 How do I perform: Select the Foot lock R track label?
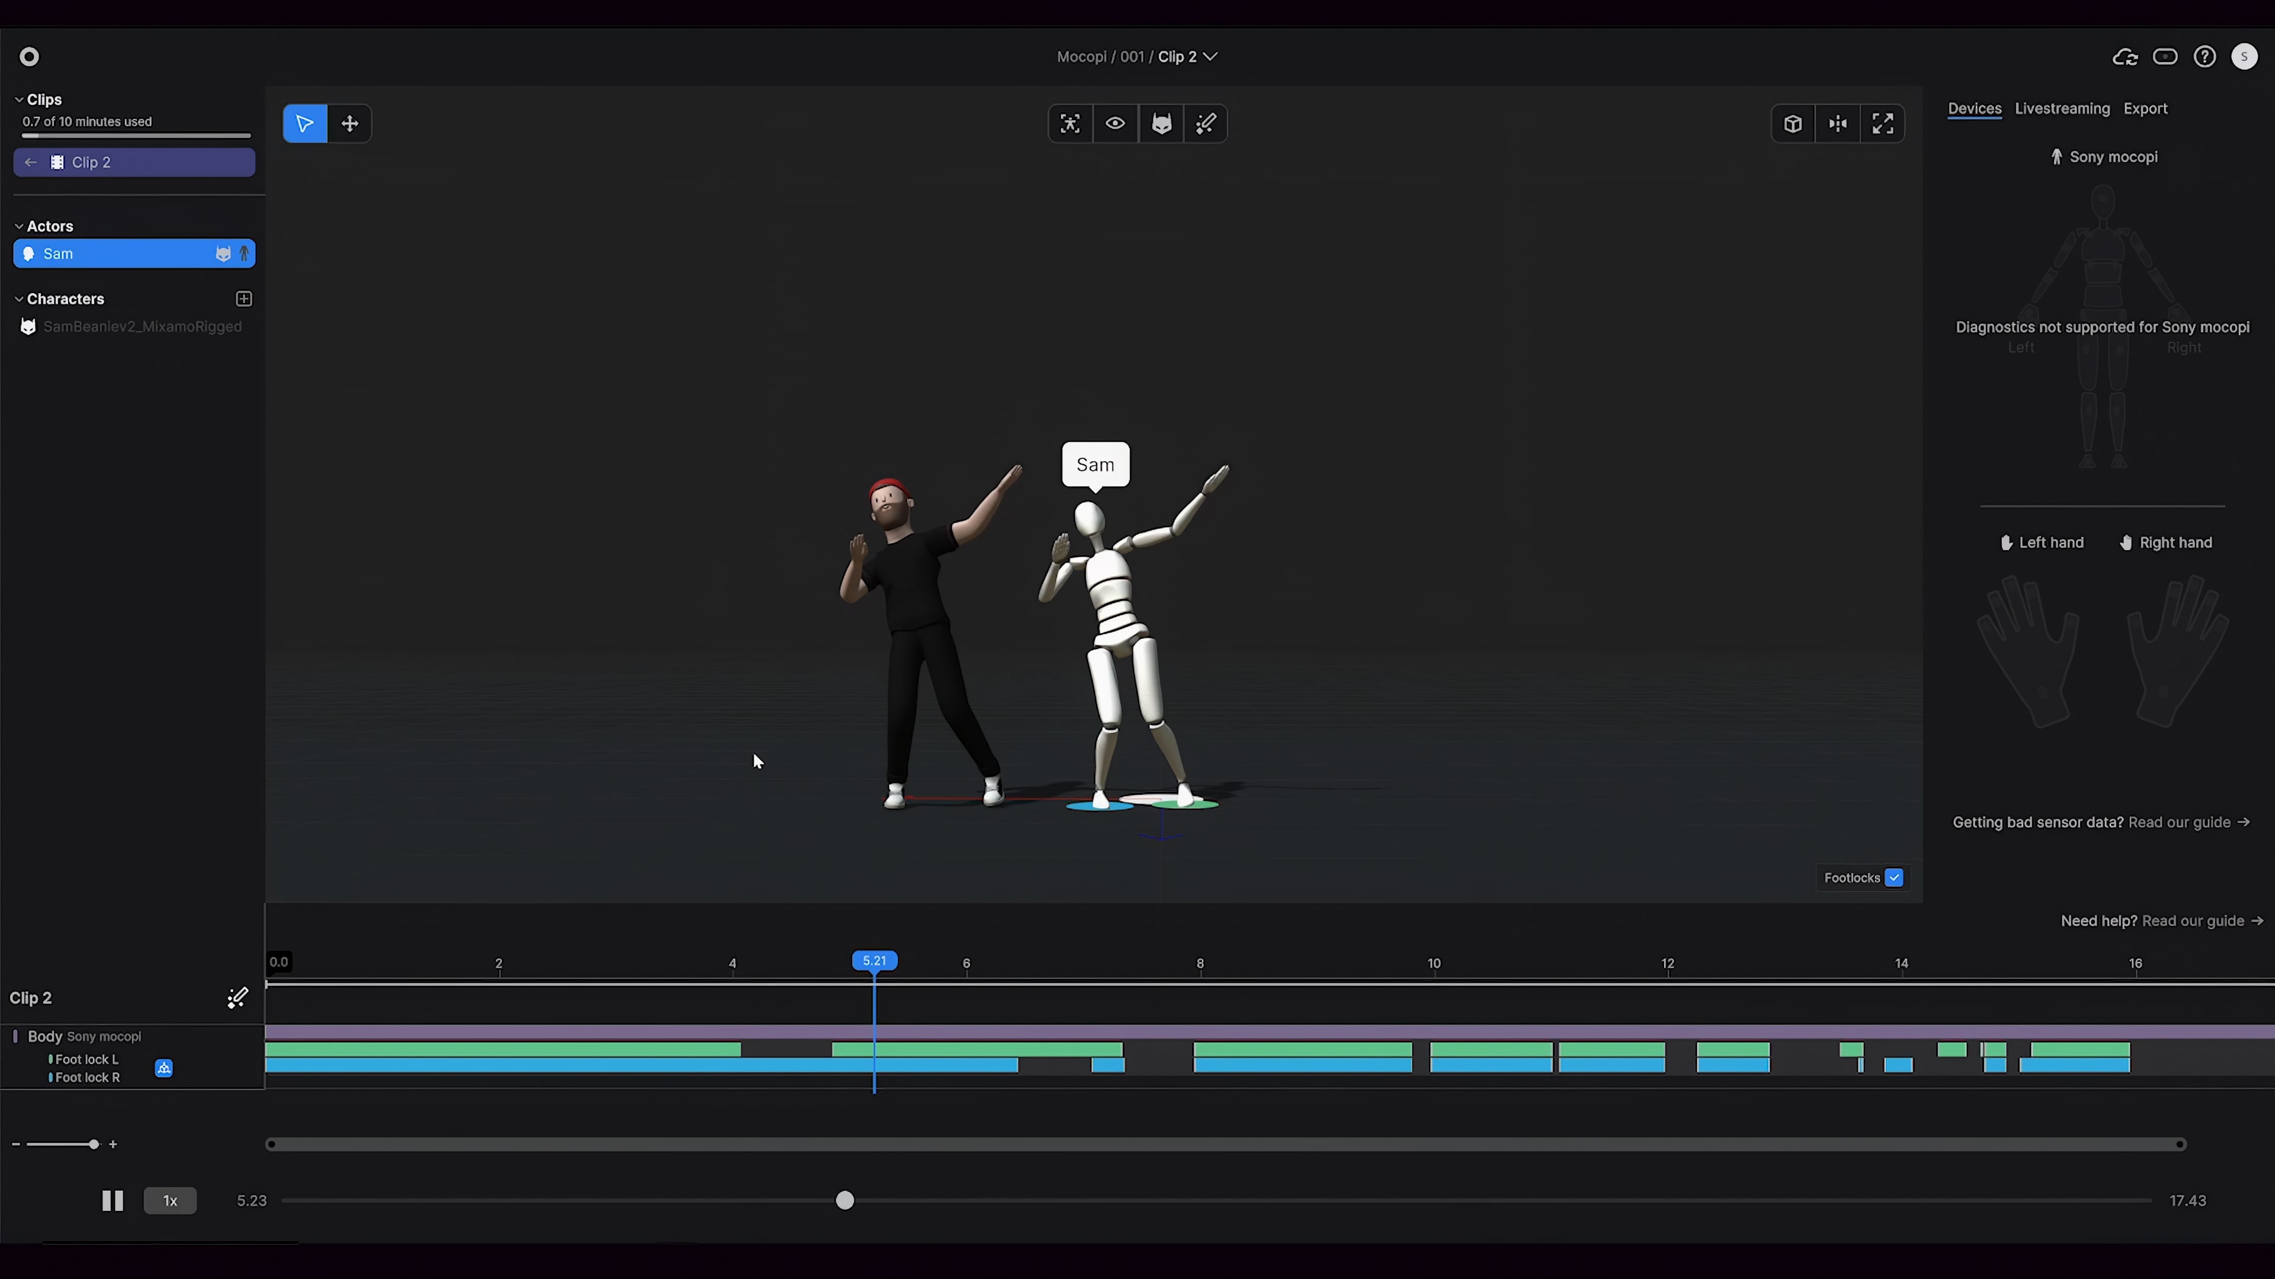point(86,1078)
